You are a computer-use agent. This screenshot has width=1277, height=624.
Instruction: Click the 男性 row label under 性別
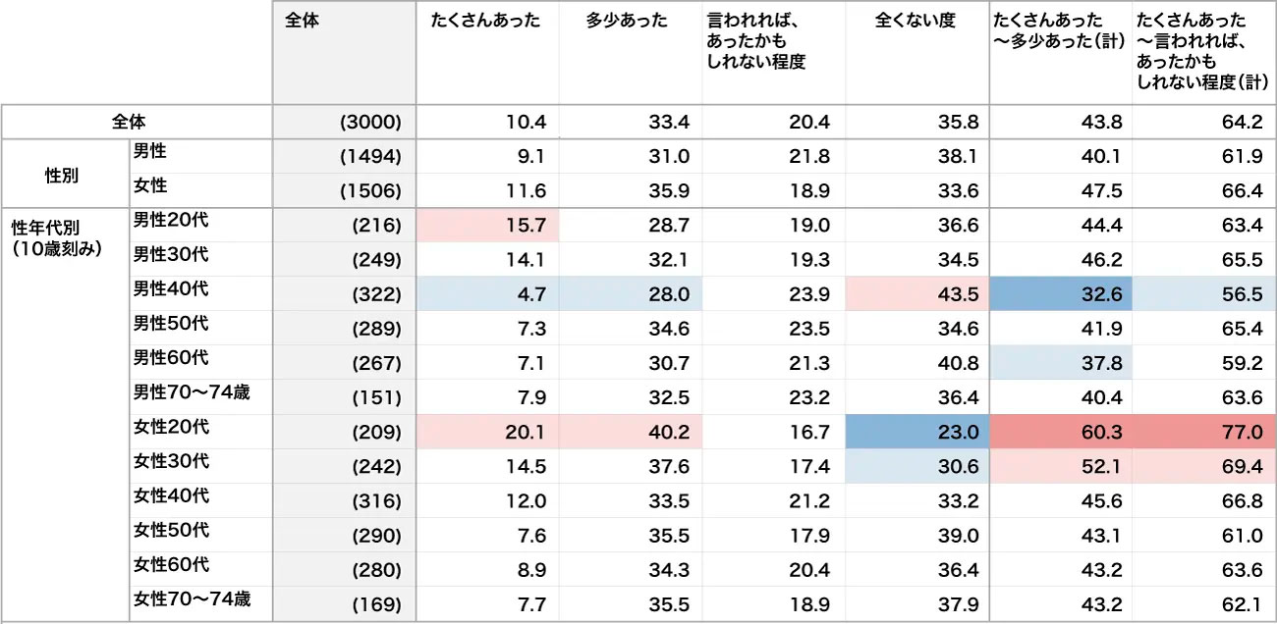[150, 152]
